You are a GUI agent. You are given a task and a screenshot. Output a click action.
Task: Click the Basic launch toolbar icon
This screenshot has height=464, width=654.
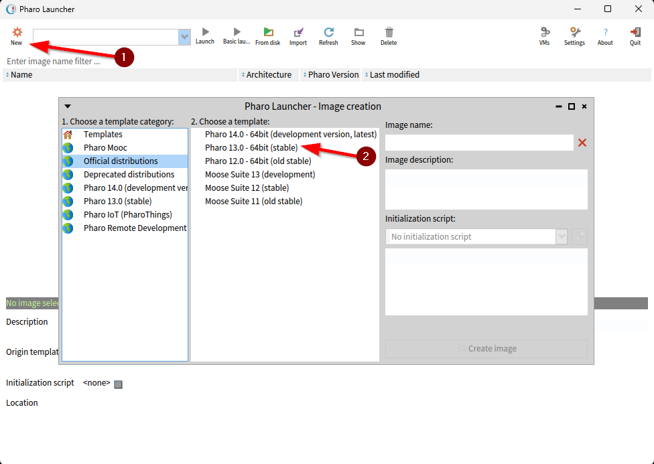point(237,32)
